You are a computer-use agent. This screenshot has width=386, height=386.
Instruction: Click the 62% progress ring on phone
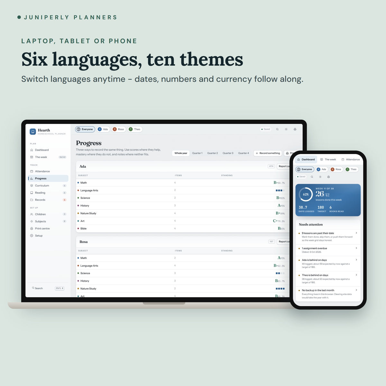306,194
